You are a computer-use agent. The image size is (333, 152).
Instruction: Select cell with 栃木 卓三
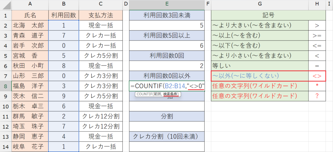(x=30, y=106)
